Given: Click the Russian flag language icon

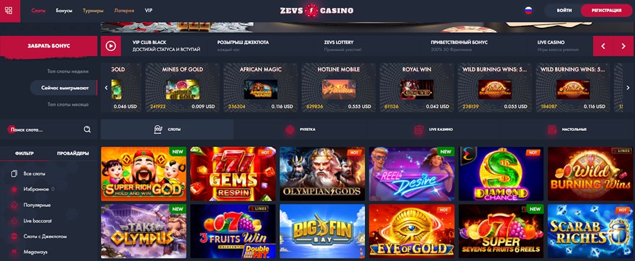Looking at the screenshot, I should (529, 10).
